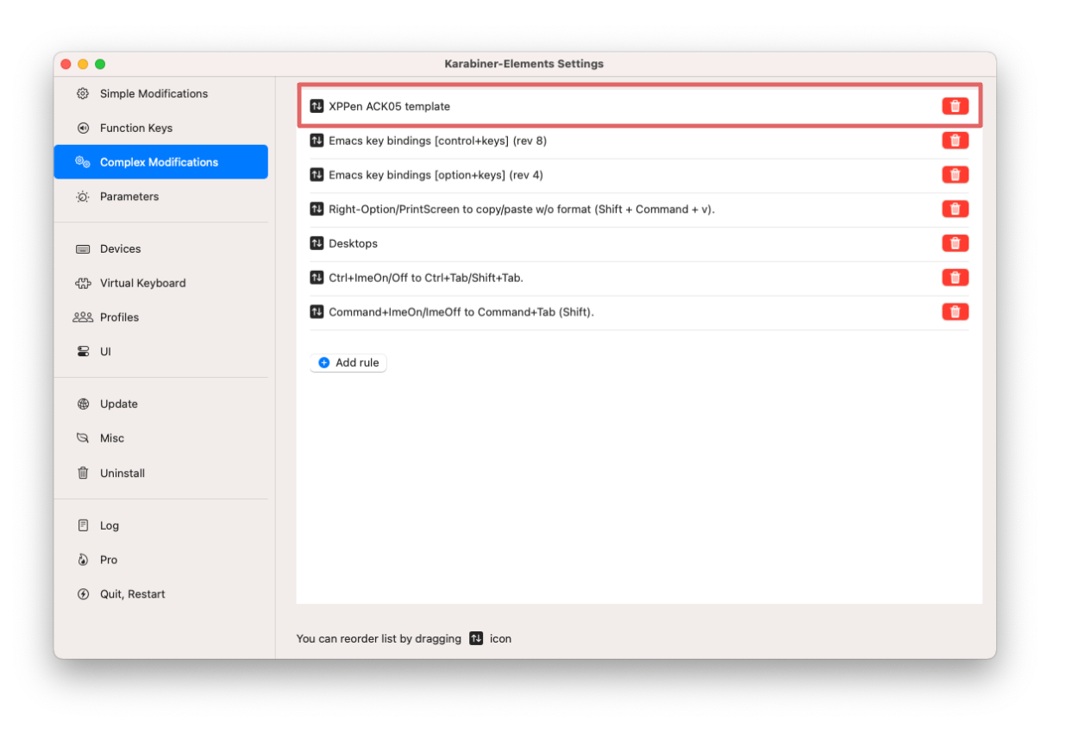Open the Devices section

pyautogui.click(x=160, y=248)
